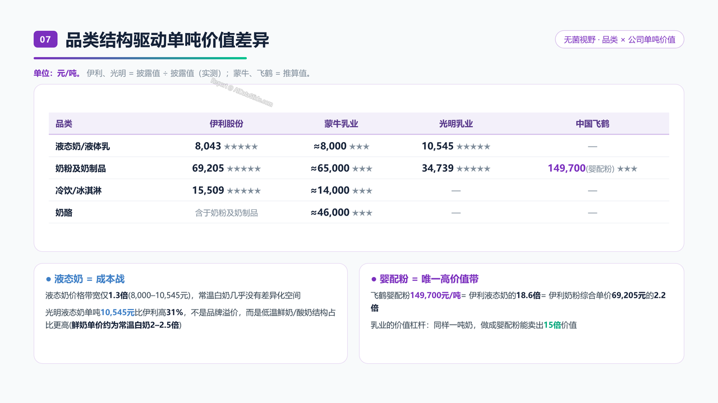Click the star rating beside 8,043
718x403 pixels.
(241, 147)
